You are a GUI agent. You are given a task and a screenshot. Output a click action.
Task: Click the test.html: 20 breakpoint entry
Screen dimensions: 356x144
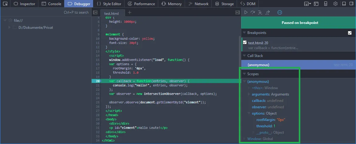tap(298, 45)
